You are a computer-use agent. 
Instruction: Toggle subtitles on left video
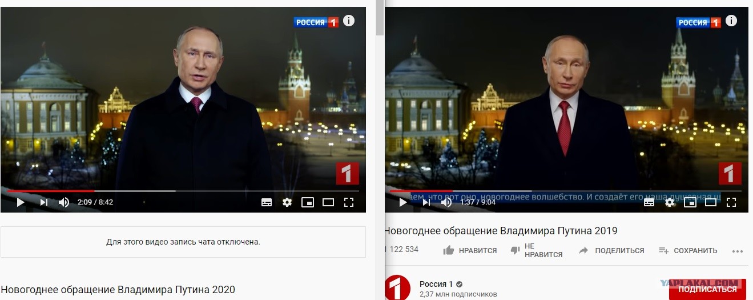click(267, 202)
